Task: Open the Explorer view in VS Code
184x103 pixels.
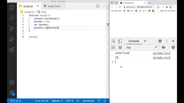Action: [x=12, y=7]
